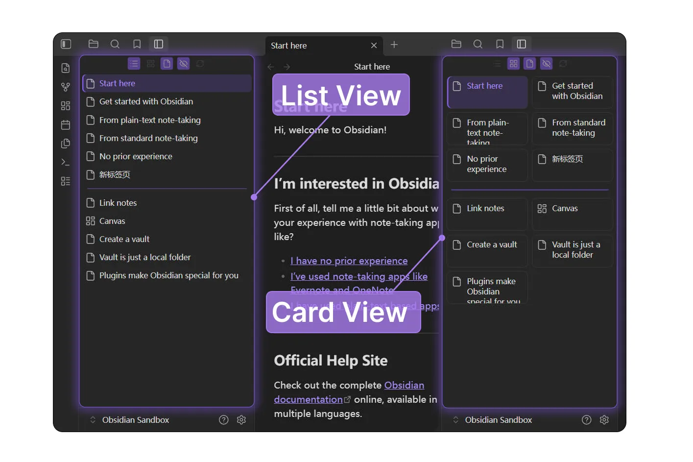Open 'Canvas' in the left list

point(167,221)
